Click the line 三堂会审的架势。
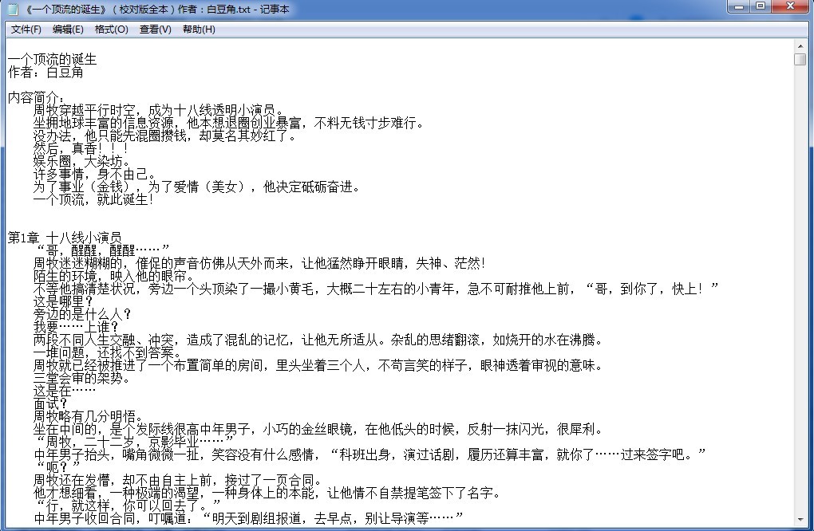Image resolution: width=814 pixels, height=531 pixels. [x=82, y=378]
